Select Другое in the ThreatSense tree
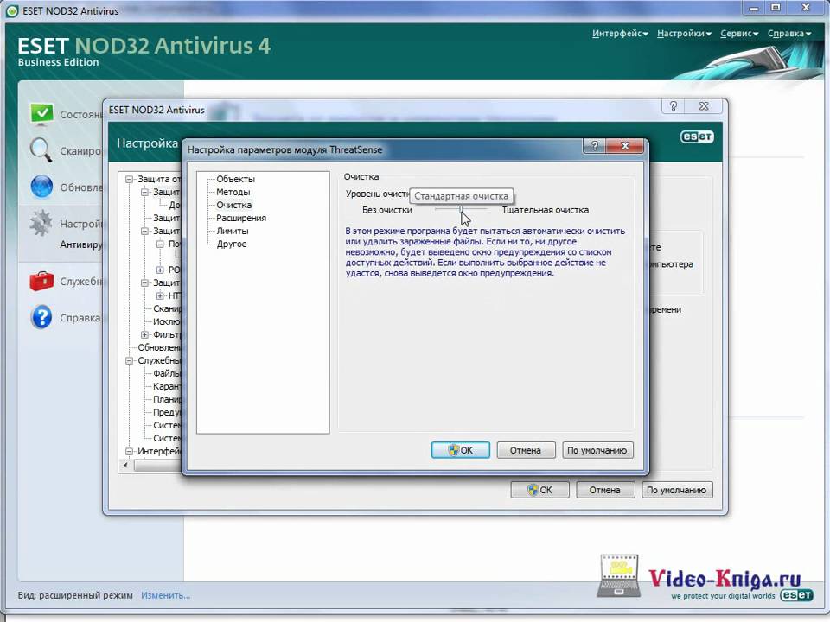This screenshot has height=622, width=830. coord(232,244)
